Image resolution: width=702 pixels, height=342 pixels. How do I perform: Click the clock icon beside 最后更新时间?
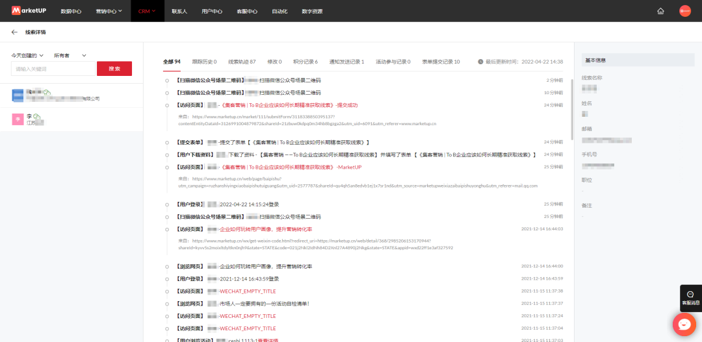(480, 62)
